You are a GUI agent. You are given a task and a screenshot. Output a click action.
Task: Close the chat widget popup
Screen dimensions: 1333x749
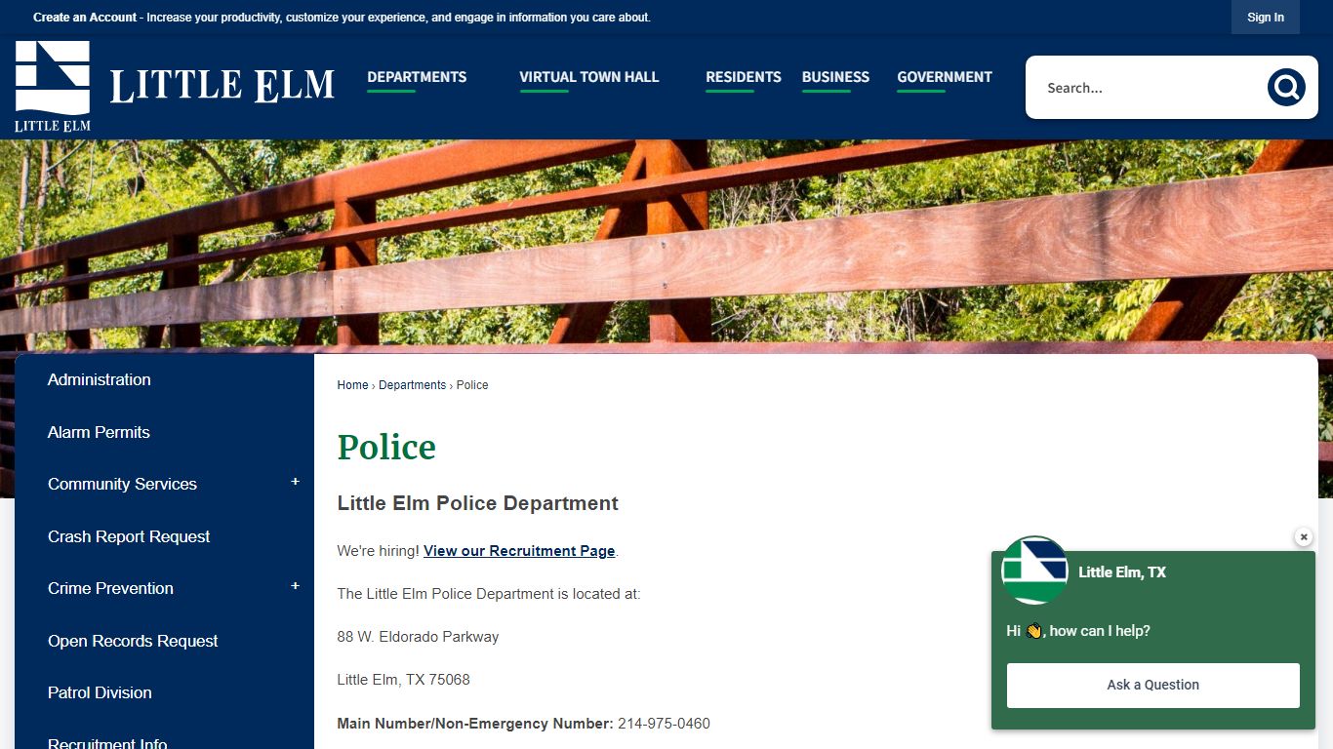1303,537
